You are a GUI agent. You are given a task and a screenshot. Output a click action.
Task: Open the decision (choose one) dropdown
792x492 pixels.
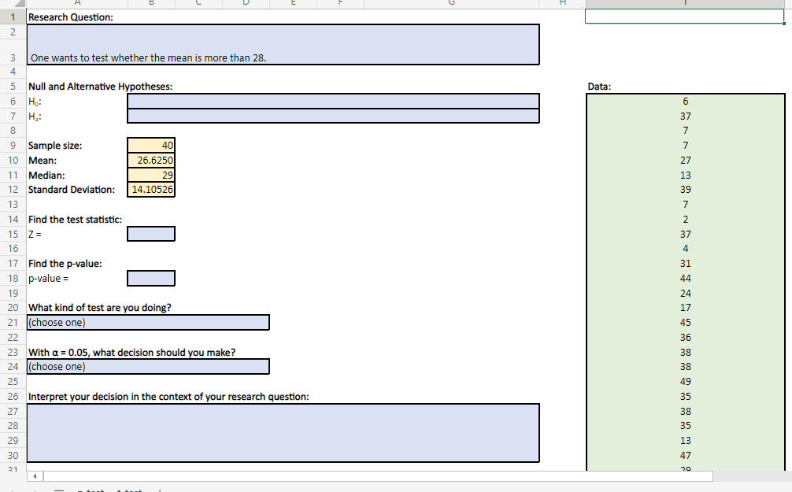[x=148, y=366]
